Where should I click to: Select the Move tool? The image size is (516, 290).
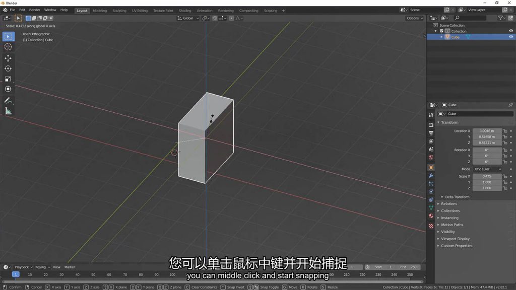[x=8, y=58]
